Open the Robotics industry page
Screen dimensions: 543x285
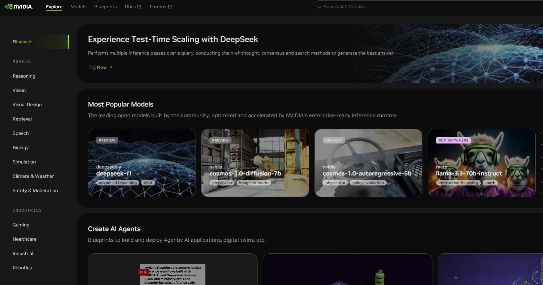[x=22, y=268]
